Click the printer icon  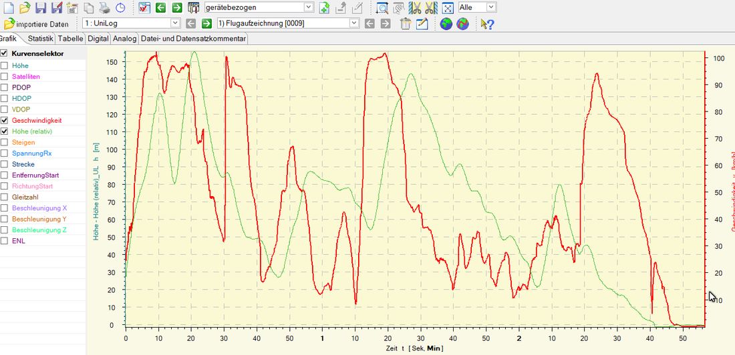pos(104,8)
